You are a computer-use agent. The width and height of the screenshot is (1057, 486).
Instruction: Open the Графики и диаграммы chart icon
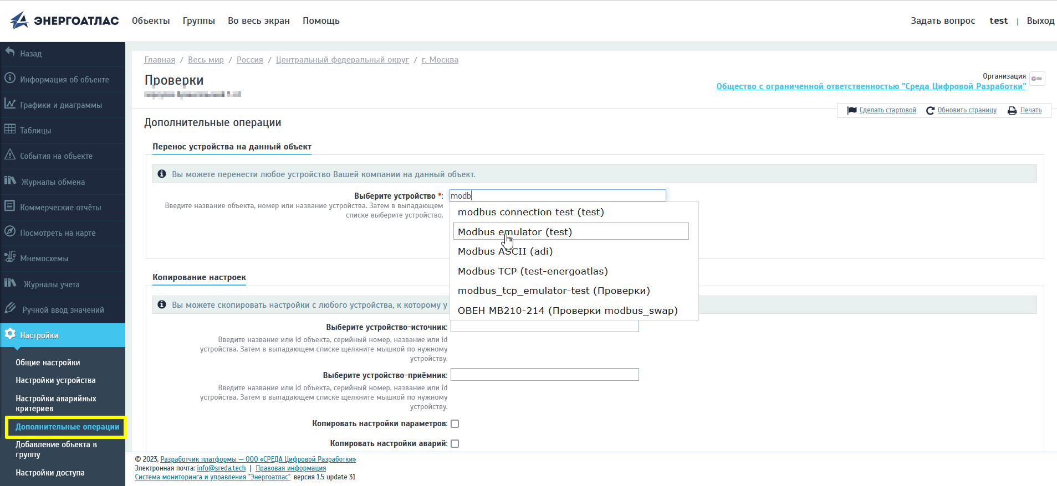tap(10, 104)
